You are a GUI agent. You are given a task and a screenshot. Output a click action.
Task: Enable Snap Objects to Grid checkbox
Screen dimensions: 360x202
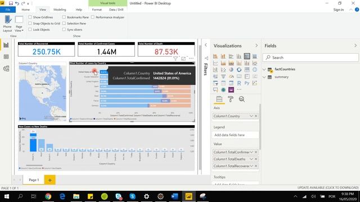click(x=30, y=24)
